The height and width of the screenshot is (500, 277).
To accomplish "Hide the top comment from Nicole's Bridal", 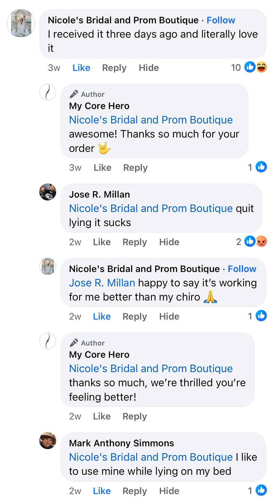I will [x=149, y=68].
